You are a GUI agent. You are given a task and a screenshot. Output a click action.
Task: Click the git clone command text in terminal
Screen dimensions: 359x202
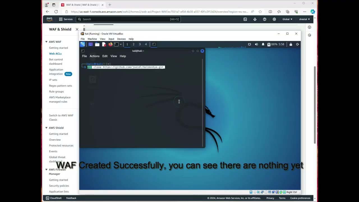click(125, 67)
